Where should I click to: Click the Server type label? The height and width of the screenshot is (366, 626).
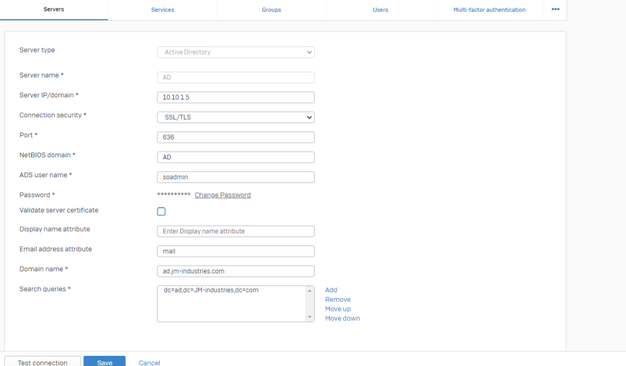click(x=37, y=50)
